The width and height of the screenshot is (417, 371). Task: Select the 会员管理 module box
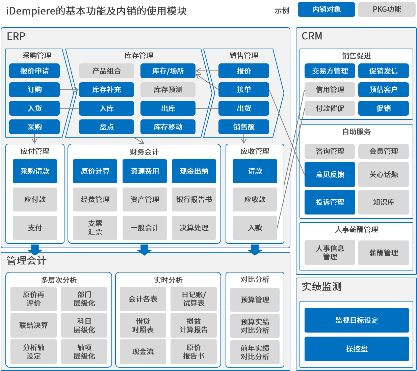[384, 151]
